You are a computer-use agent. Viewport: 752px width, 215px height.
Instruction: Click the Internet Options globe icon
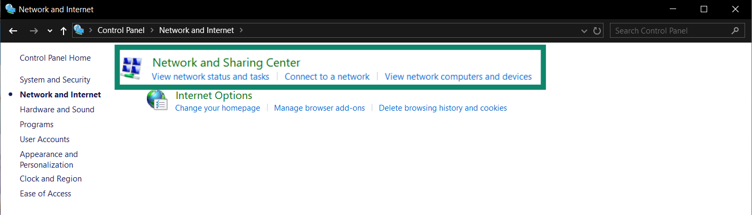tap(158, 100)
